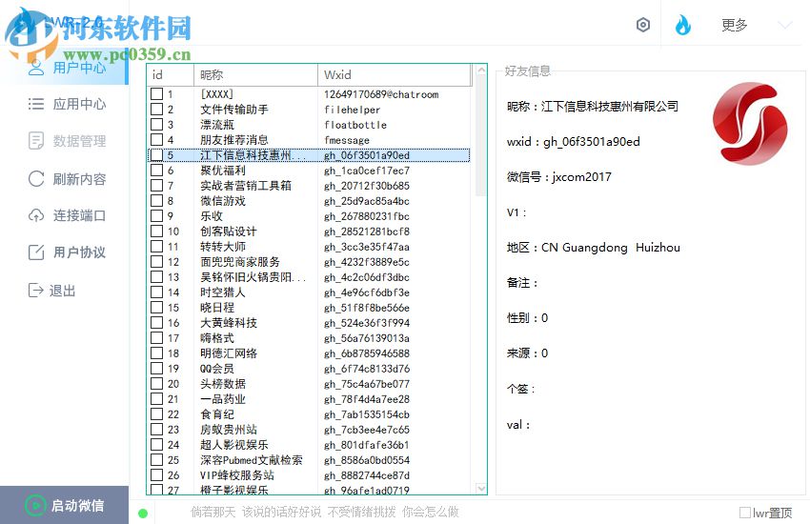Click the cloud upload icon beside 连接端口
The image size is (810, 524).
click(x=36, y=215)
